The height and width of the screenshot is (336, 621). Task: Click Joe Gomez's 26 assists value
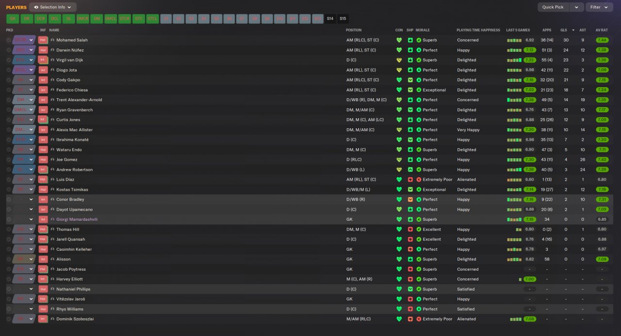tap(582, 160)
